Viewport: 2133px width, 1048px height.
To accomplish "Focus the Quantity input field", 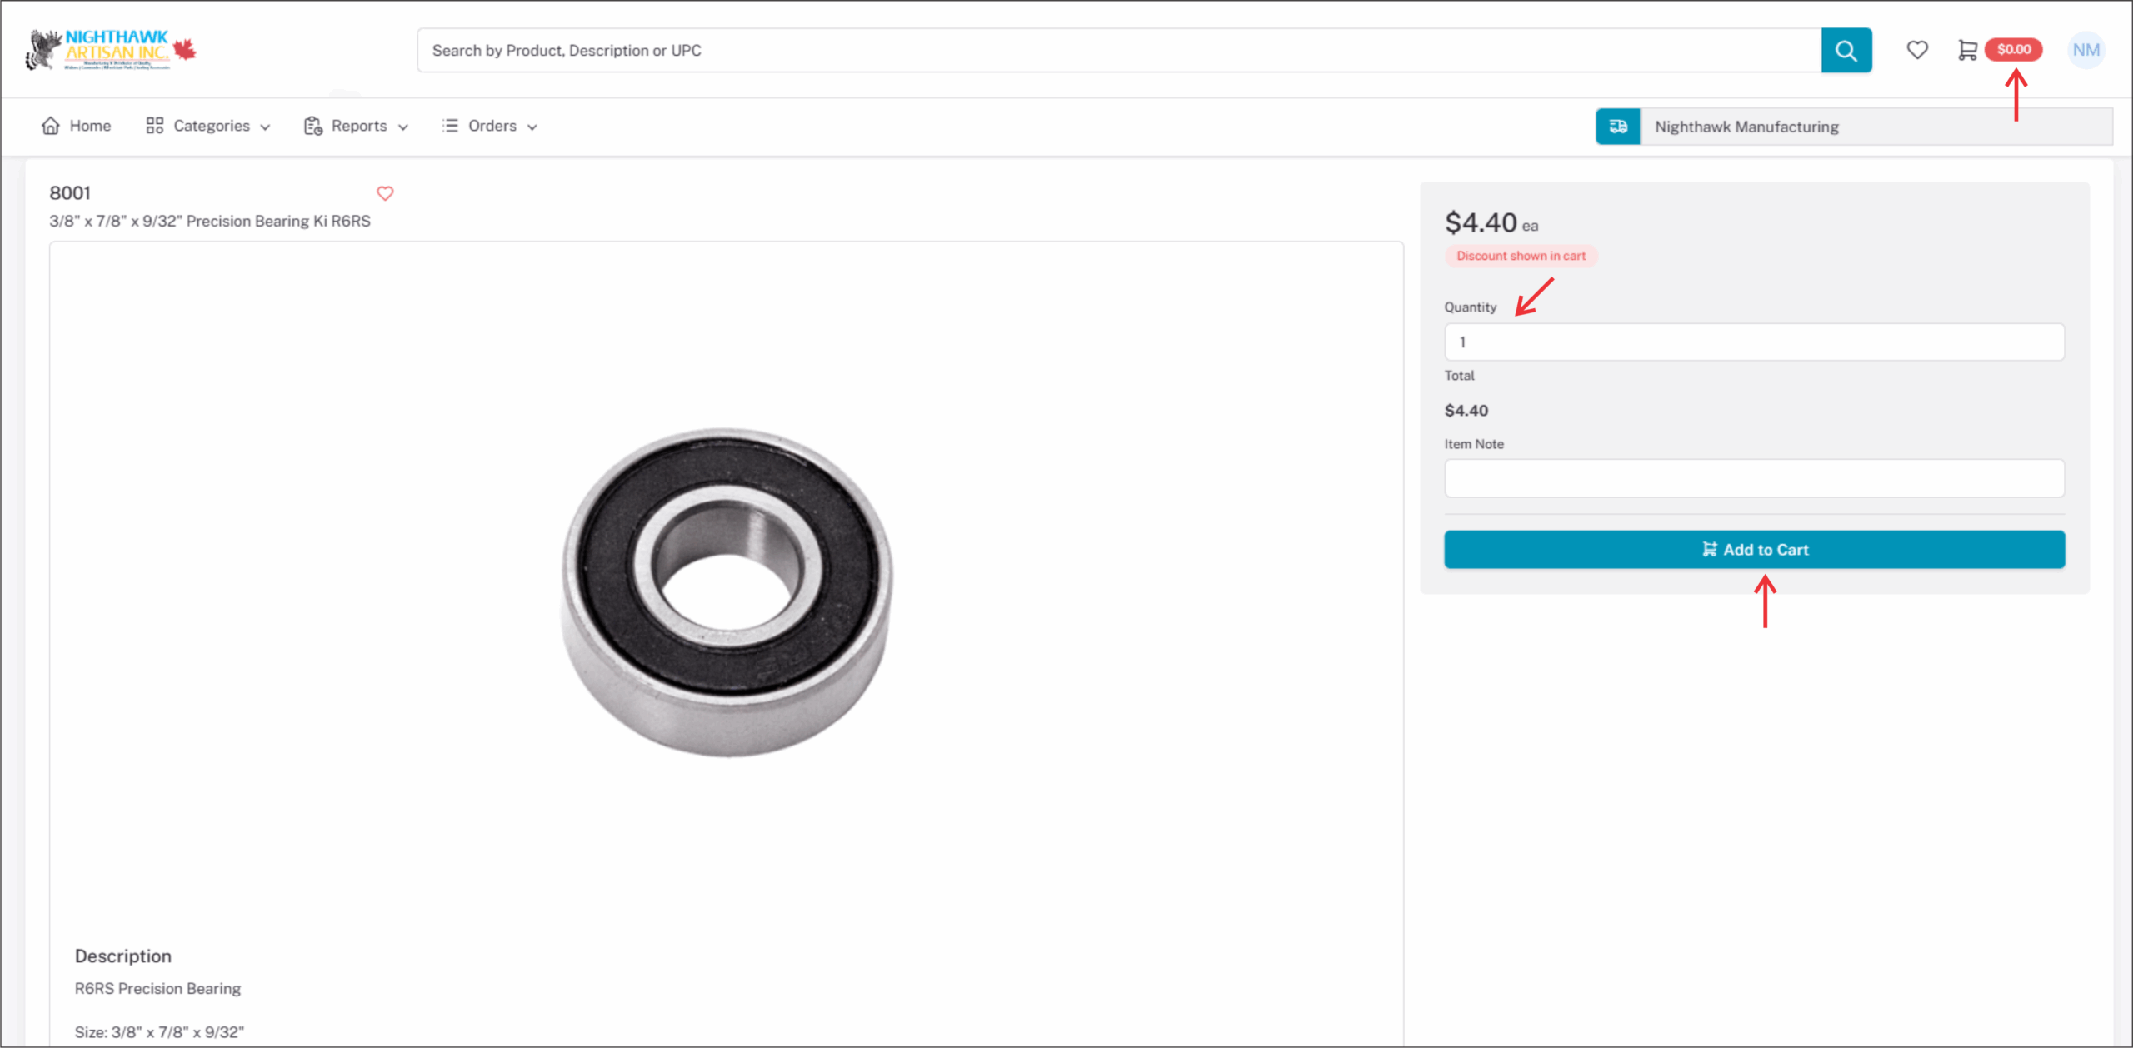I will click(x=1754, y=342).
